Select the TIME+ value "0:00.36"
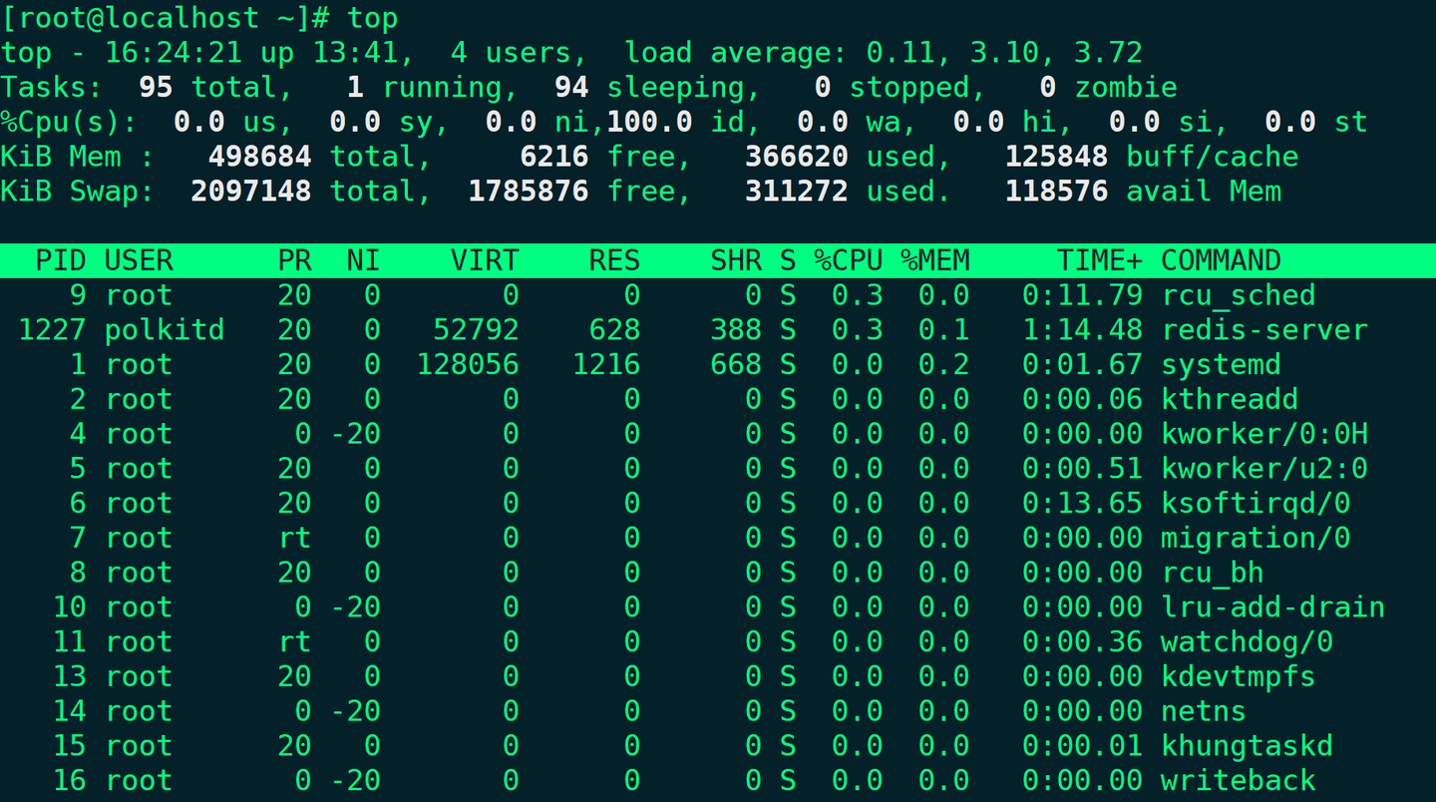 1082,642
